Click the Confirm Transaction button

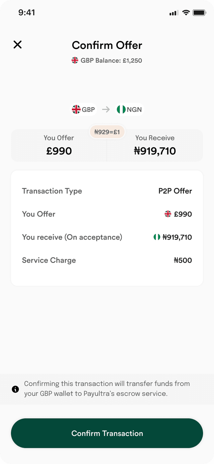[x=107, y=433]
